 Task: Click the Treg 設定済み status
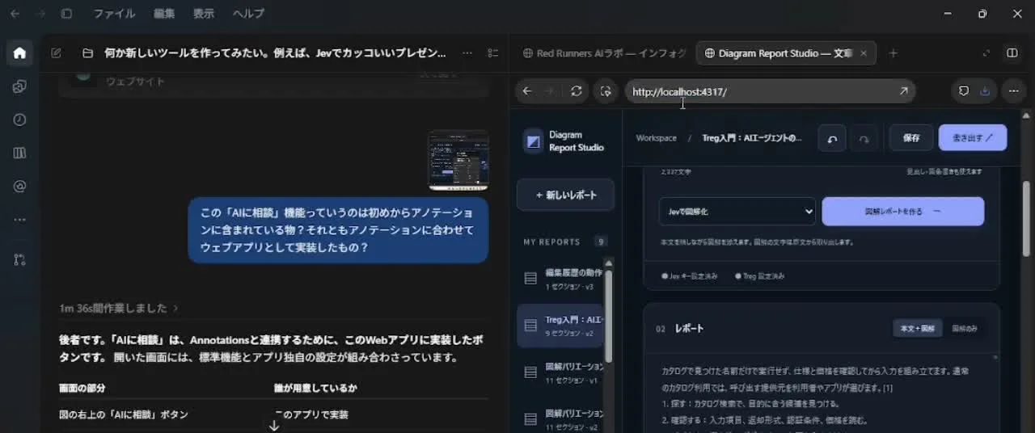coord(759,275)
